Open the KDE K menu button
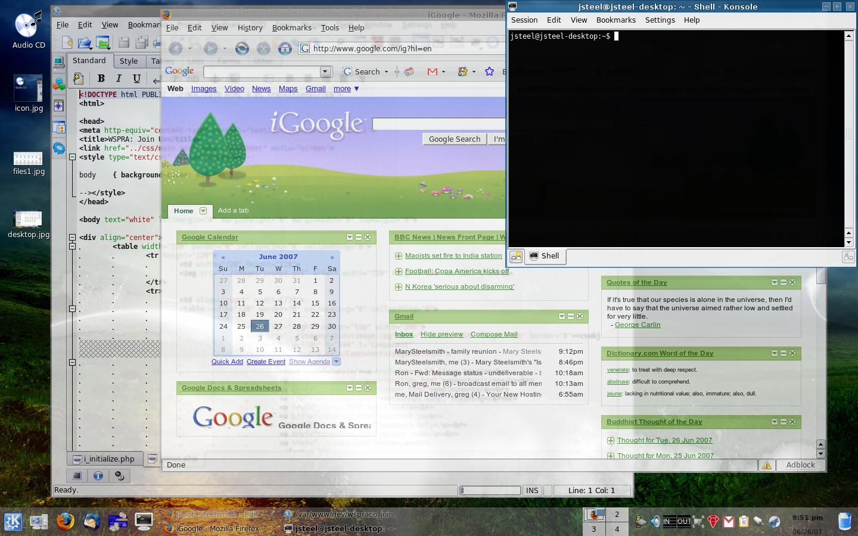The height and width of the screenshot is (536, 858). [13, 522]
